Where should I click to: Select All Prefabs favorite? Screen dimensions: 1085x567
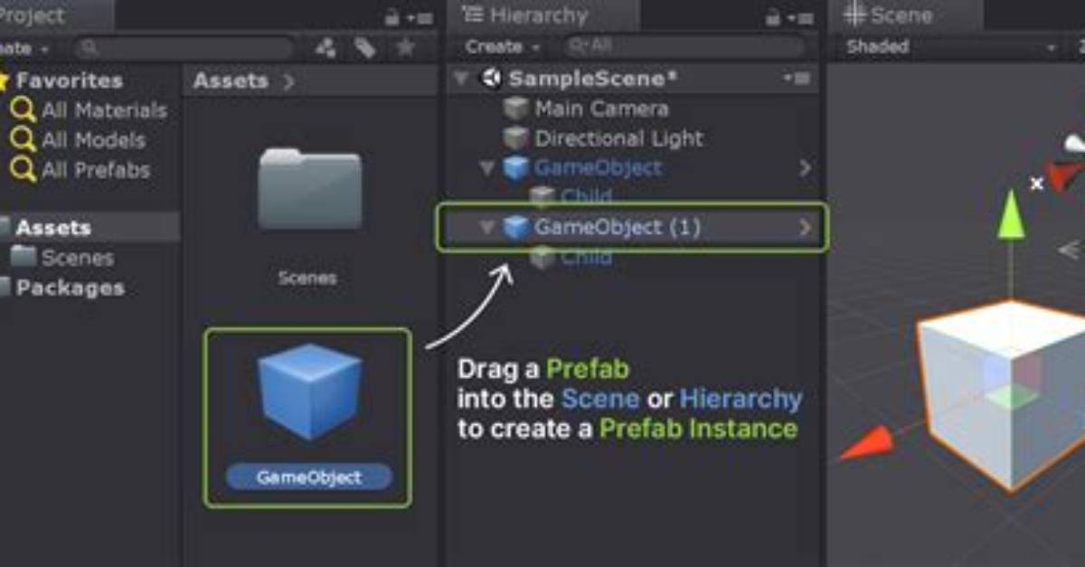pos(95,170)
